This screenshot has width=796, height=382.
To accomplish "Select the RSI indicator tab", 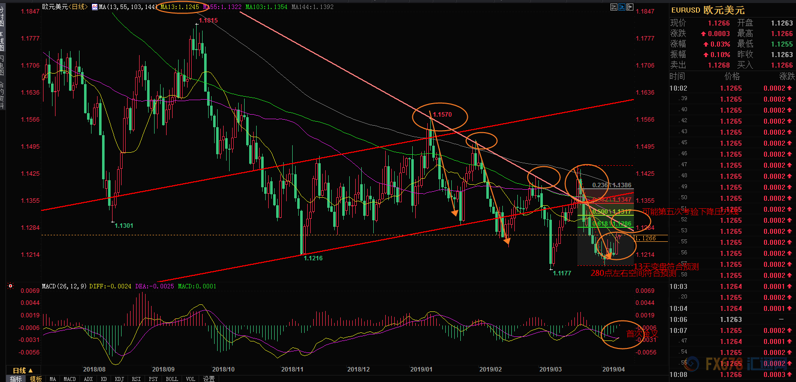I will [136, 379].
